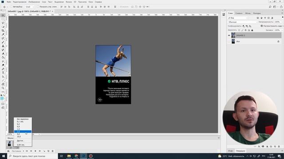Open the Layers panel options menu
The width and height of the screenshot is (284, 159).
coord(282,13)
